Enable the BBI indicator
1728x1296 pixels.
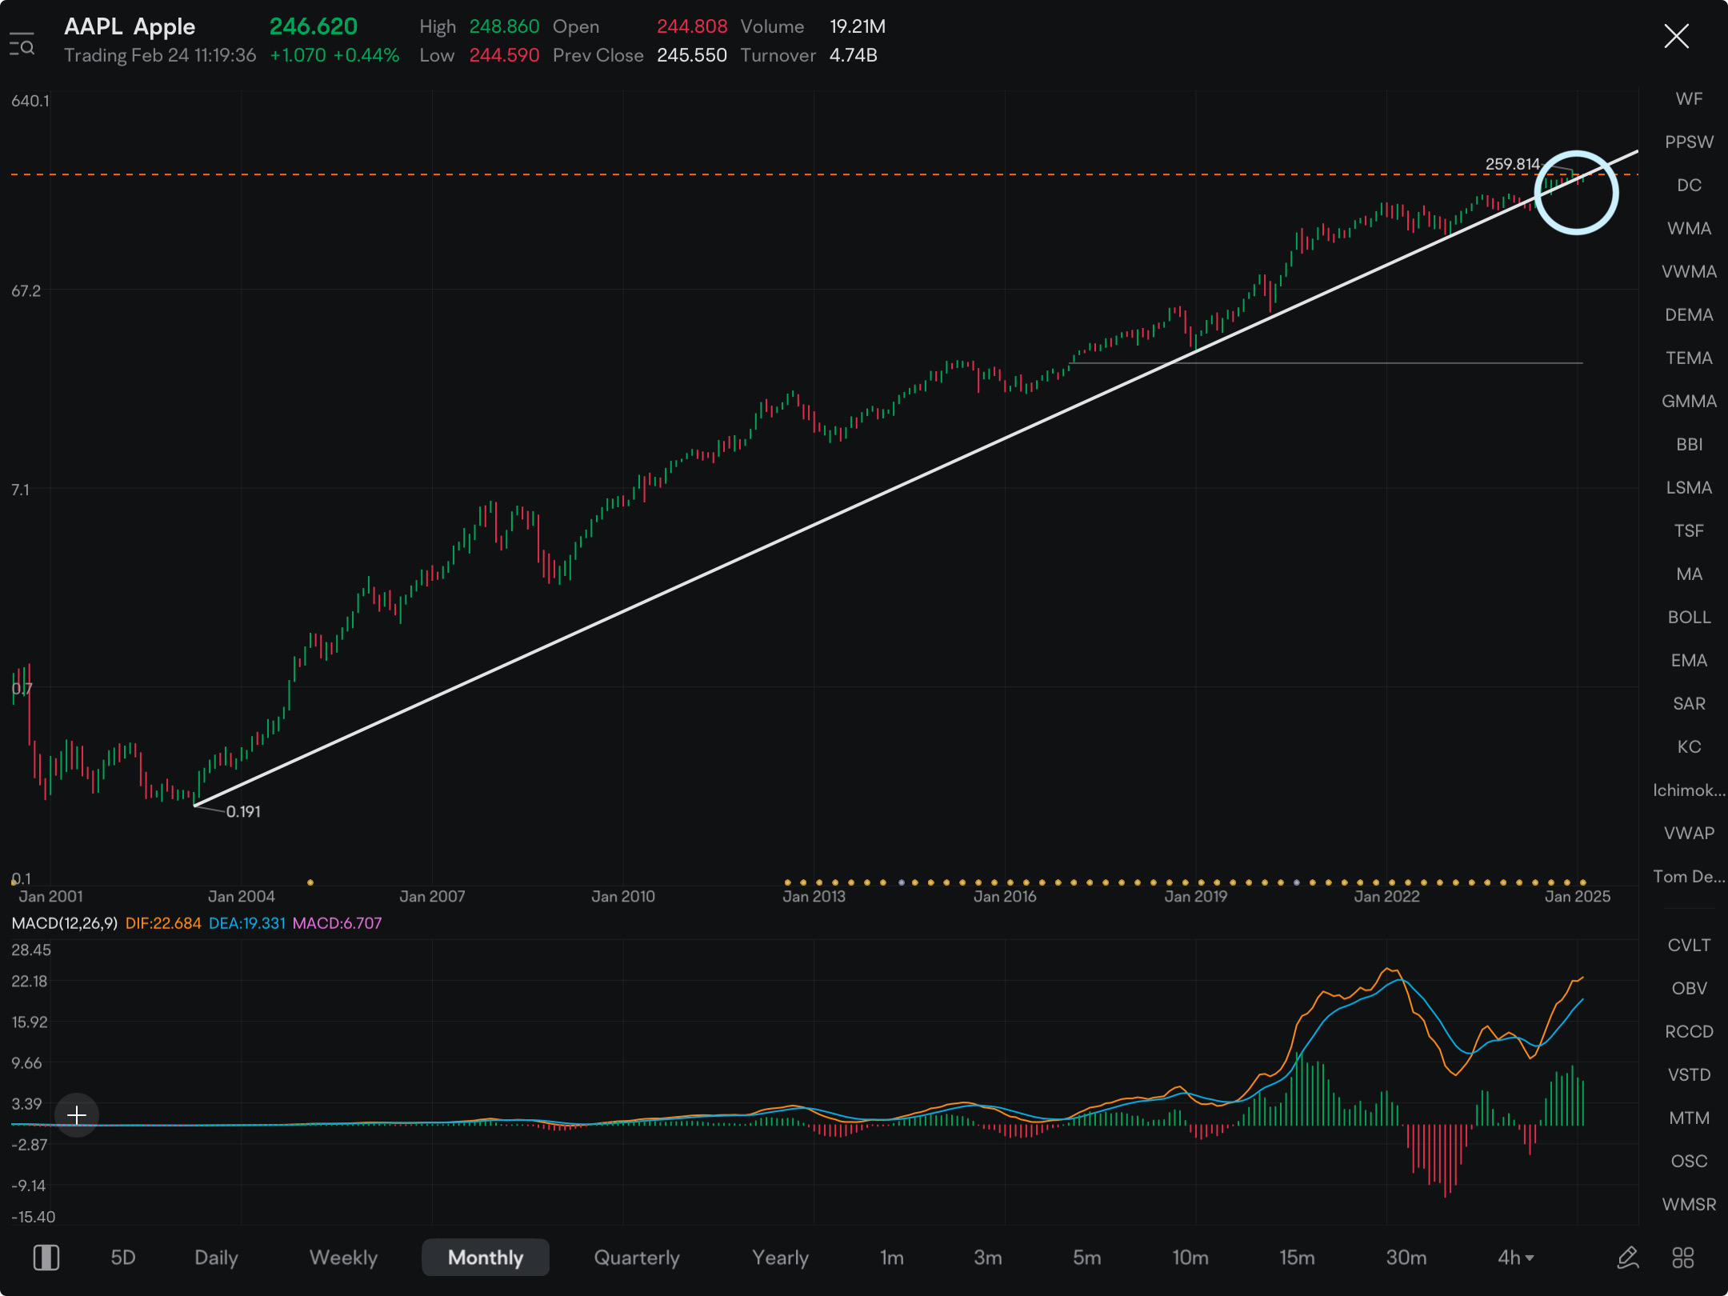click(x=1689, y=444)
